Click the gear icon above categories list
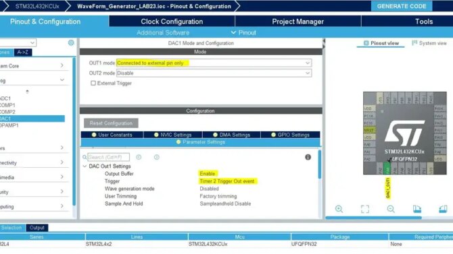The image size is (453, 254). (71, 43)
